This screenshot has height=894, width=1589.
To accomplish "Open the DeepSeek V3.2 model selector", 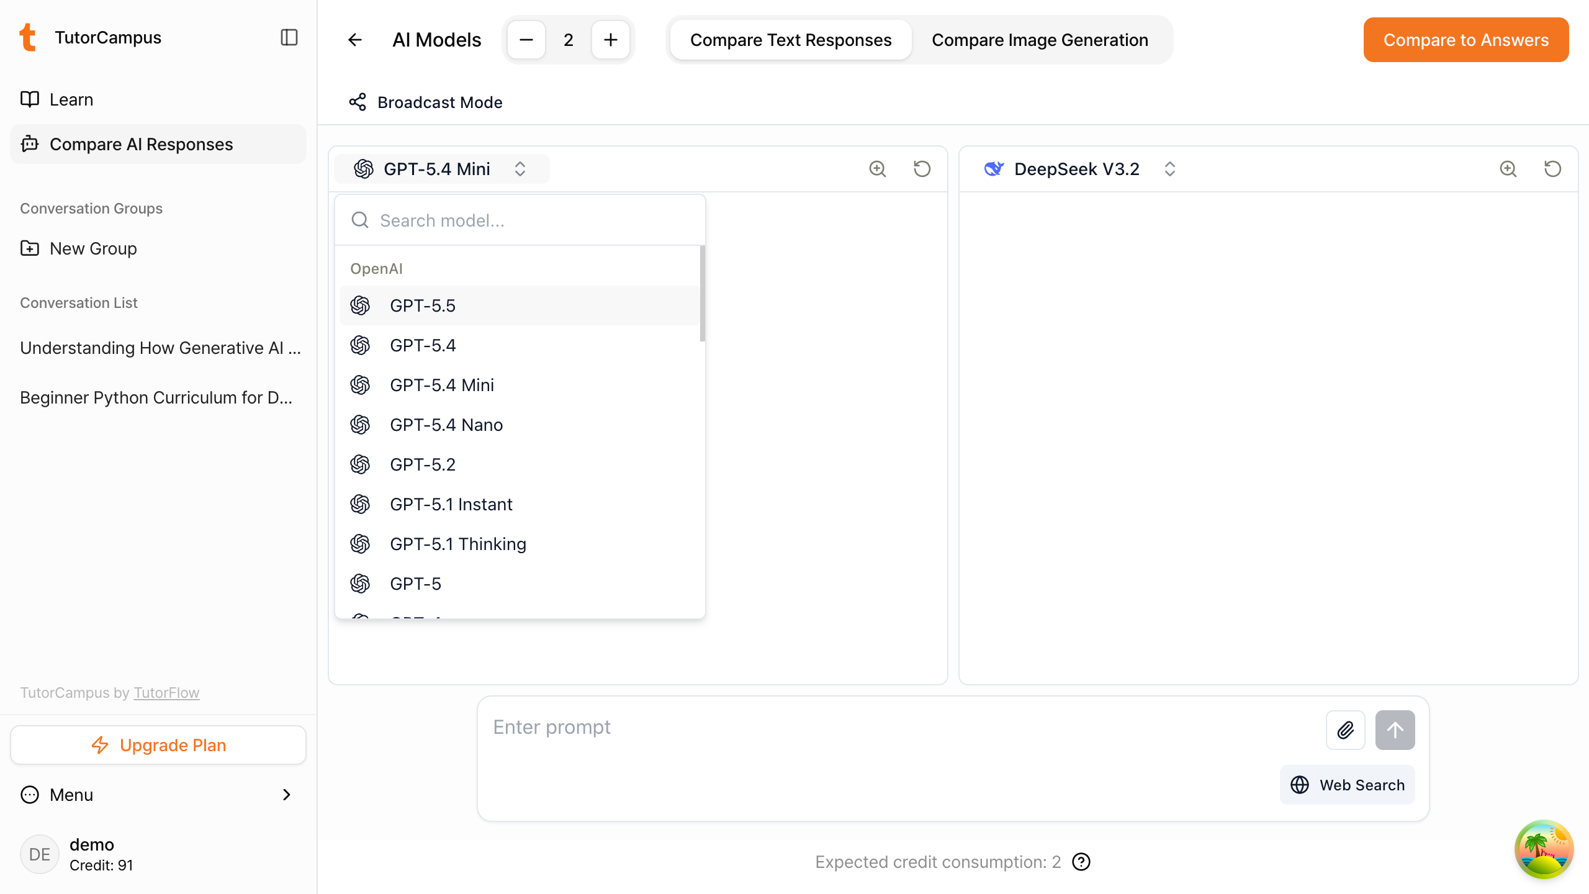I will click(1080, 169).
